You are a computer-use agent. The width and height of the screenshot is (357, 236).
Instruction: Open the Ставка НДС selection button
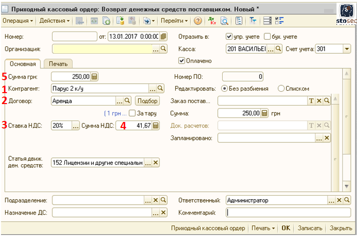(x=75, y=126)
